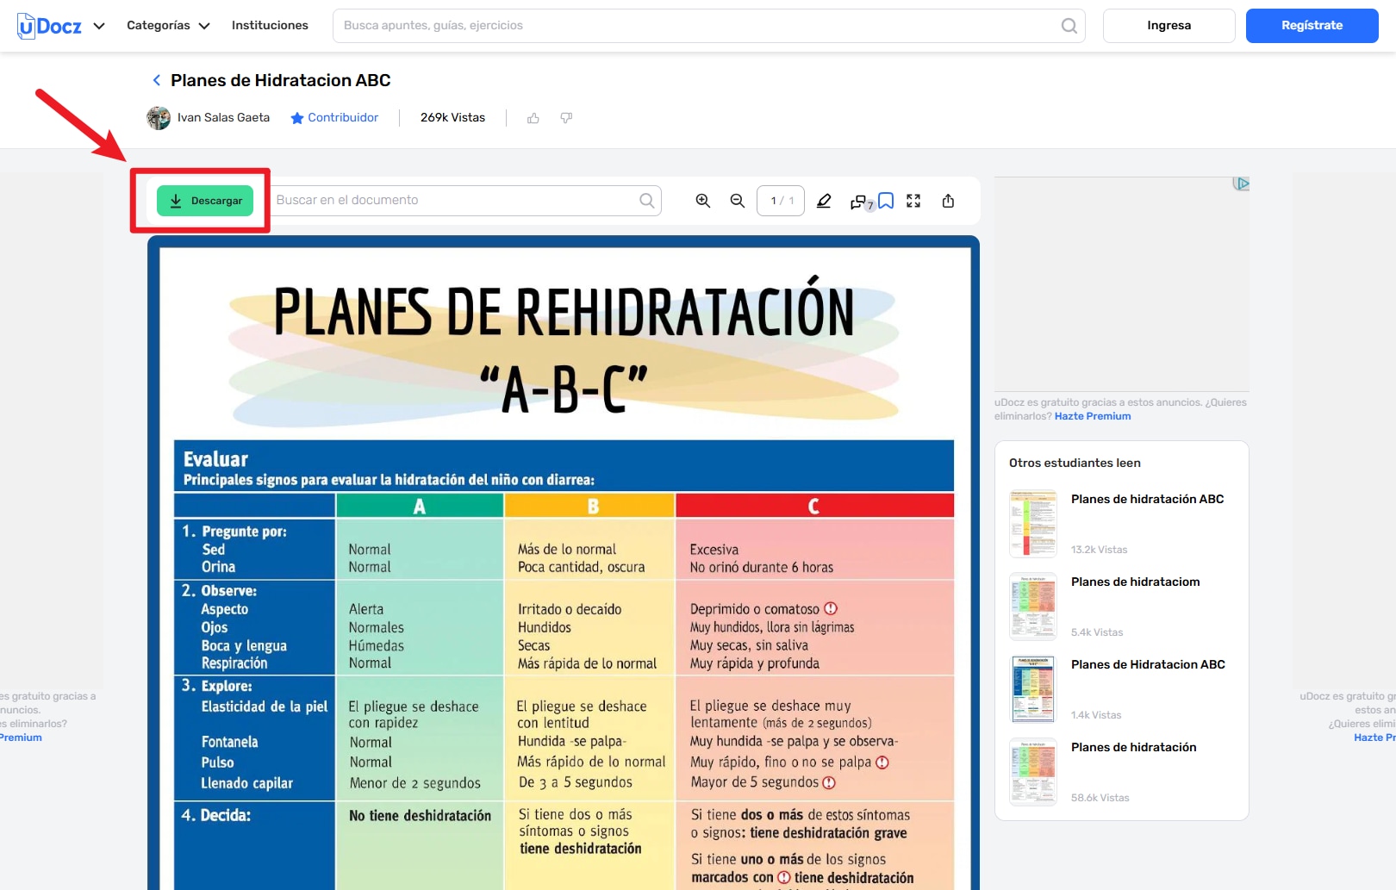1396x890 pixels.
Task: Open the Instituciones menu item
Action: coord(269,25)
